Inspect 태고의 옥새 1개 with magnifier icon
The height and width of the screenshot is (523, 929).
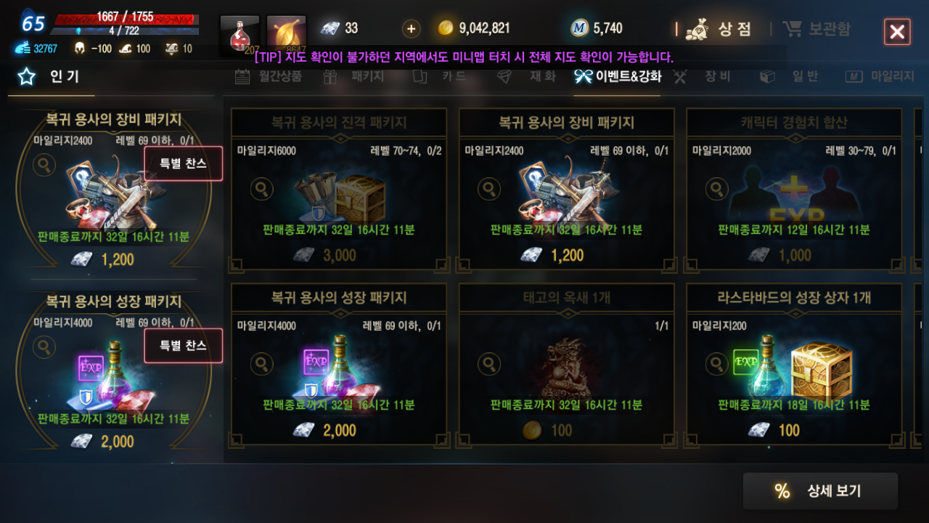tap(489, 365)
